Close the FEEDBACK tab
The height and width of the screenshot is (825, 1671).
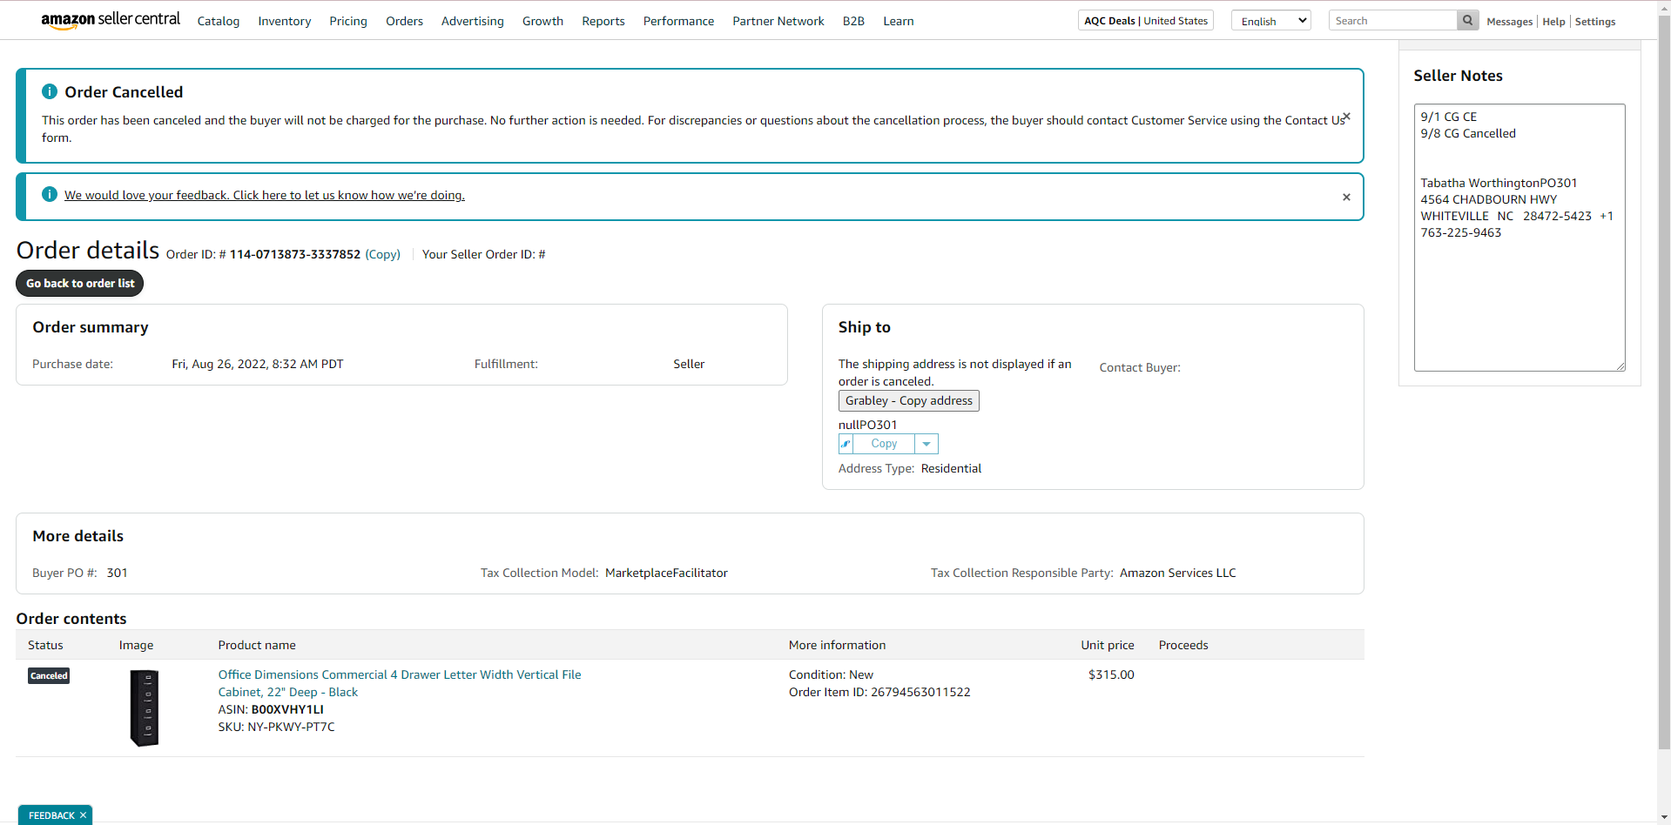[83, 815]
